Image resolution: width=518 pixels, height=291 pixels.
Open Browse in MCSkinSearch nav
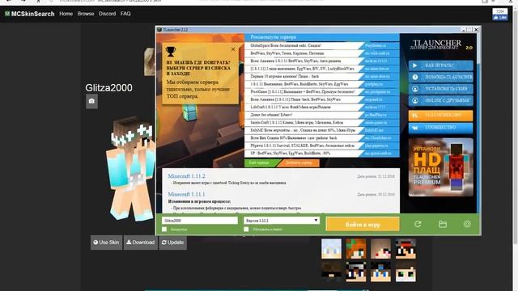pos(86,14)
